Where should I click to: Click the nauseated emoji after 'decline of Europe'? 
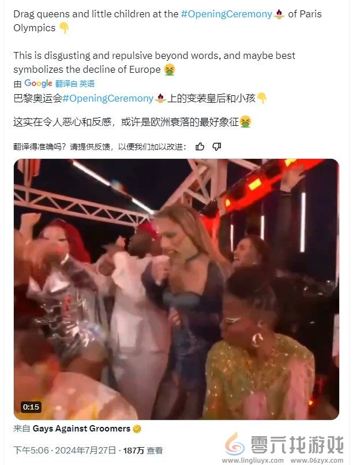[x=170, y=70]
